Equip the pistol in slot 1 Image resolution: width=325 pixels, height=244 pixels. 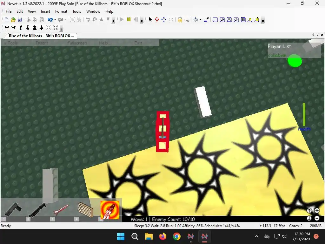coord(13,209)
